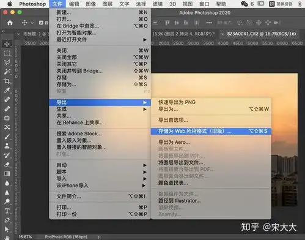Screen dimensions: 305x240
Task: Click the Home icon in options bar
Action: pyautogui.click(x=10, y=23)
